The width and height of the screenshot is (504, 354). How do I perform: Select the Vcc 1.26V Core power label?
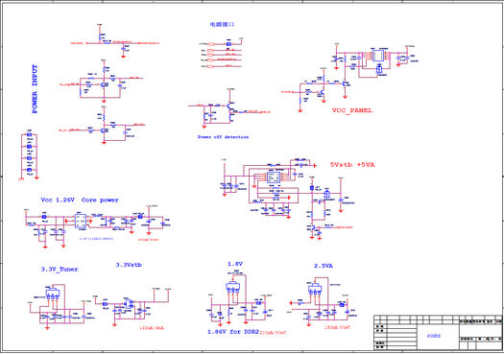pyautogui.click(x=80, y=200)
